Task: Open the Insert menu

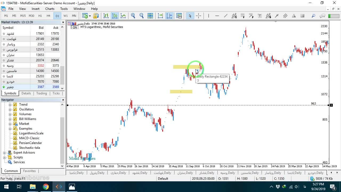Action: (35, 9)
